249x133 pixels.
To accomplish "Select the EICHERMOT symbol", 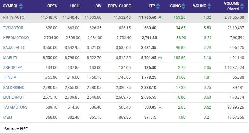I will click(13, 97).
